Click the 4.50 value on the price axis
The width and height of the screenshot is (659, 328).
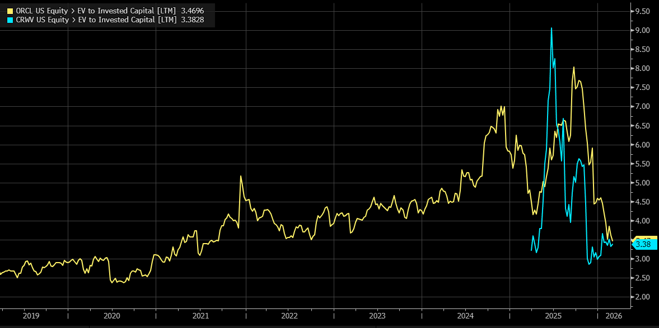[x=643, y=202]
